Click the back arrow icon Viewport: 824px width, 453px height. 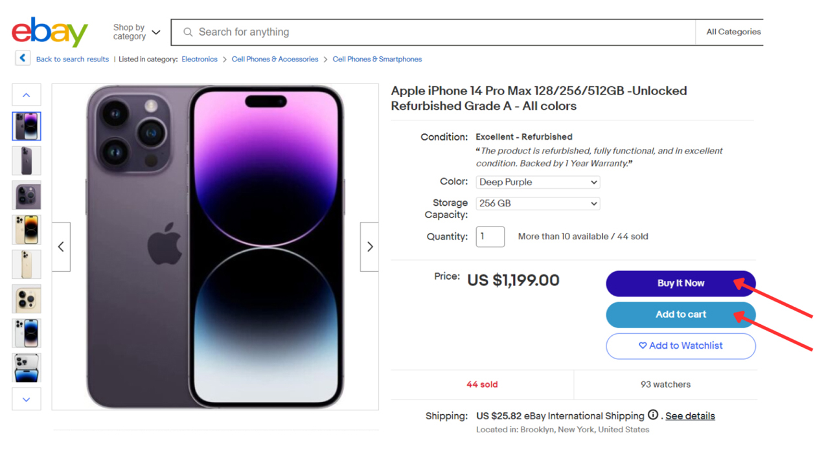[23, 58]
